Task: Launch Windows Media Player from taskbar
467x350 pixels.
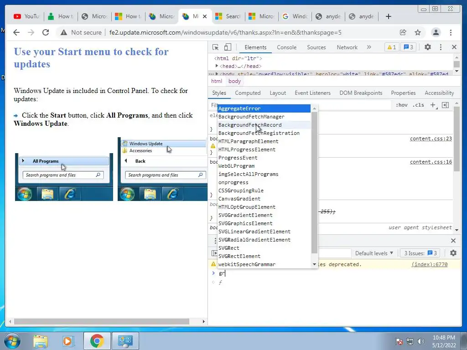Action: click(67, 341)
